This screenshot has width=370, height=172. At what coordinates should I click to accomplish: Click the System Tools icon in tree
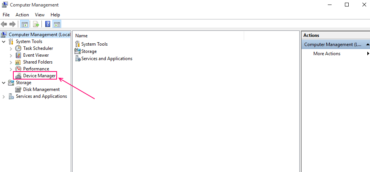(11, 41)
